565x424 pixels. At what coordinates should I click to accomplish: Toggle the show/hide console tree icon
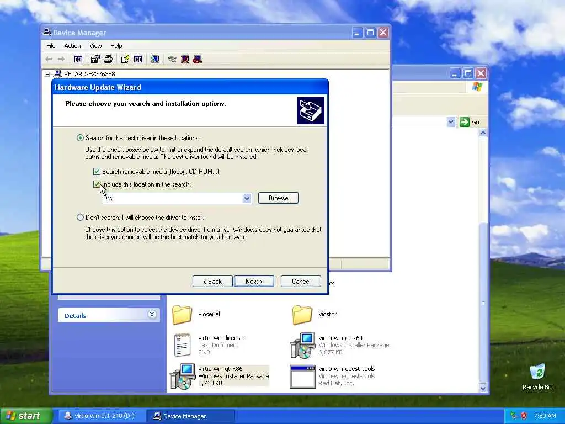click(x=78, y=59)
